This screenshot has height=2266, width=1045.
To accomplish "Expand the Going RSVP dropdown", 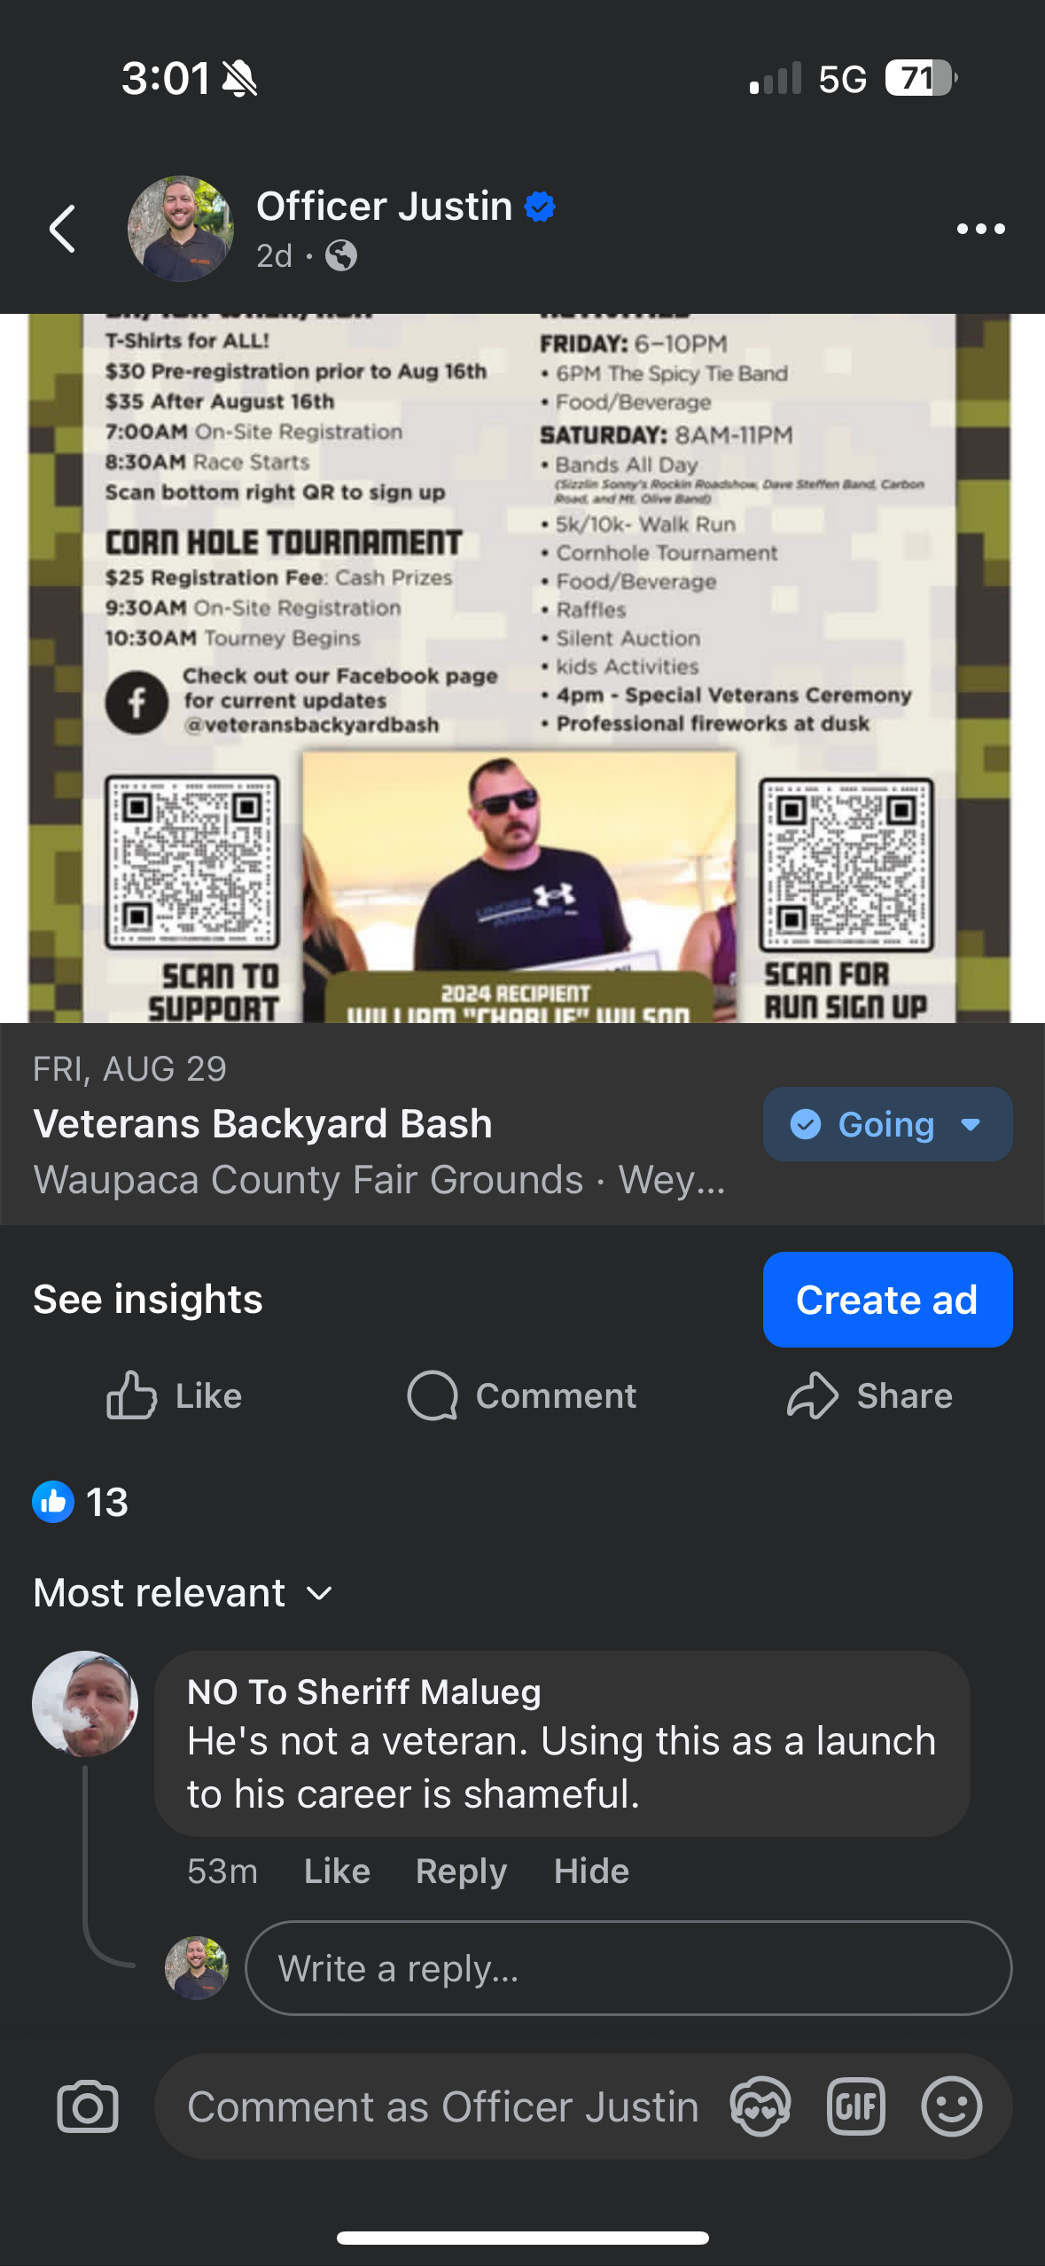I will (887, 1124).
